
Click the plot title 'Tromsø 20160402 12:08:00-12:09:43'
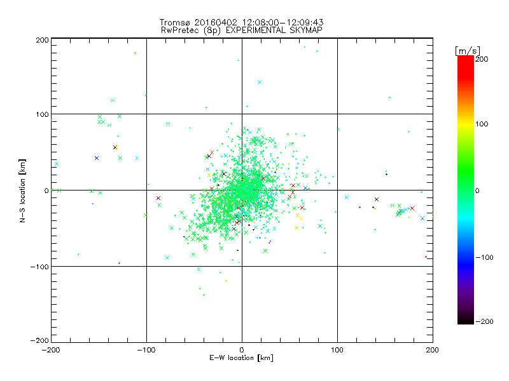(x=242, y=22)
